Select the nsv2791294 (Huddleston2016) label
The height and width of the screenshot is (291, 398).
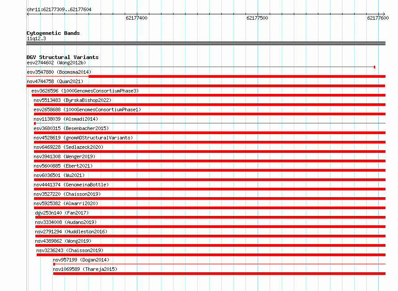click(71, 232)
